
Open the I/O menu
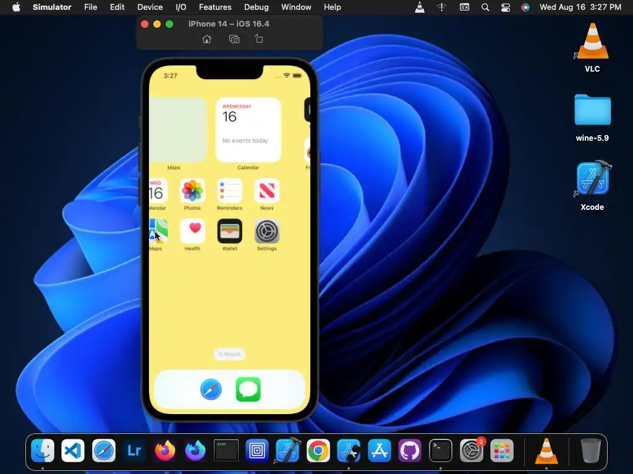point(181,7)
